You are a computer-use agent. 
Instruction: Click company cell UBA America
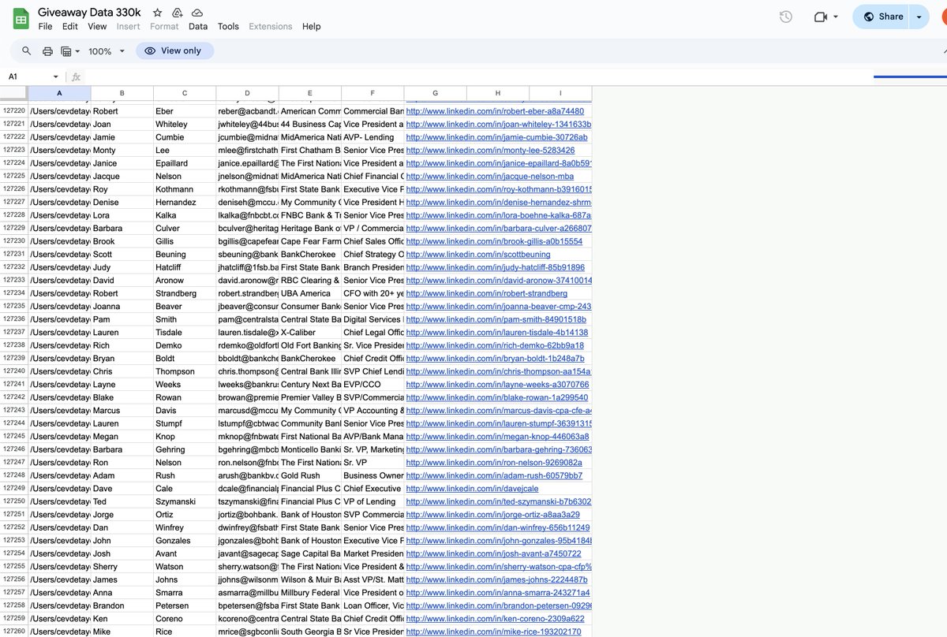pos(310,293)
